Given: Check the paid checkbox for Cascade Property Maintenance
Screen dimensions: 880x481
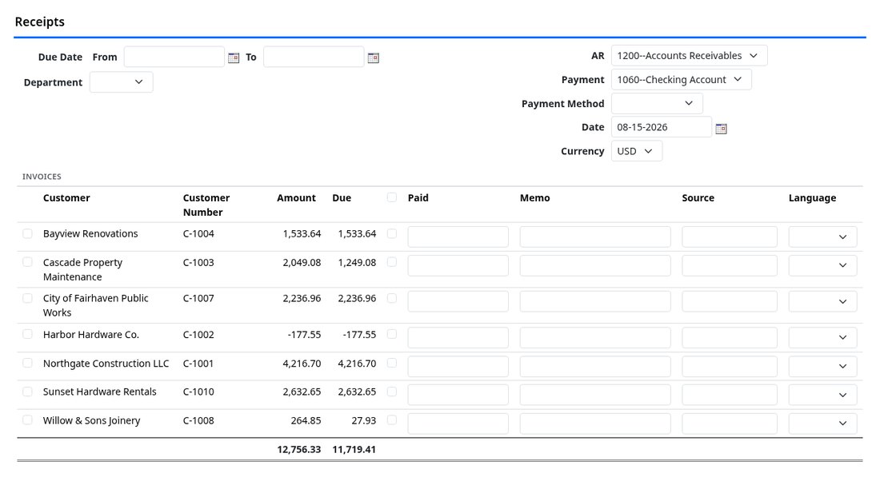Looking at the screenshot, I should [392, 262].
